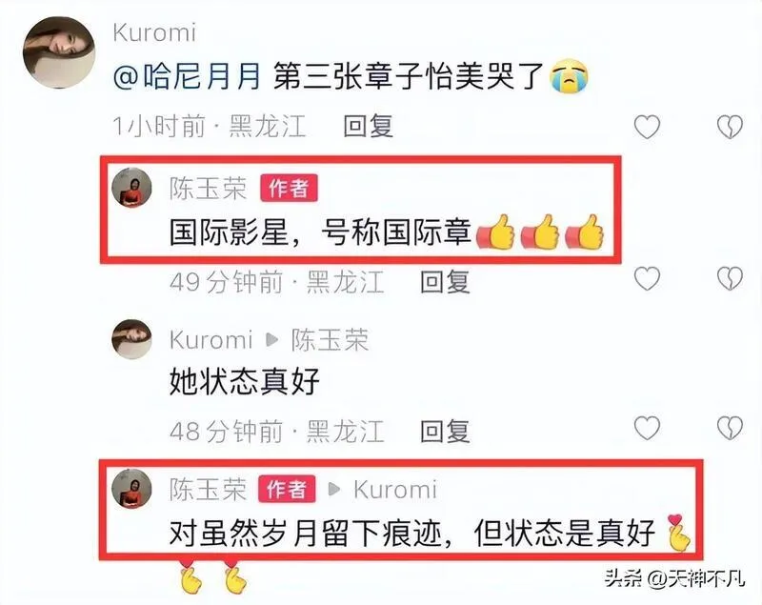762x605 pixels.
Task: Reply to the 49分钟前 comment
Action: tap(445, 282)
